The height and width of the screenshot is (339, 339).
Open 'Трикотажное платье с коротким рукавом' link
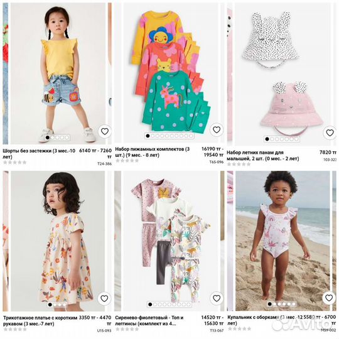click(x=40, y=321)
